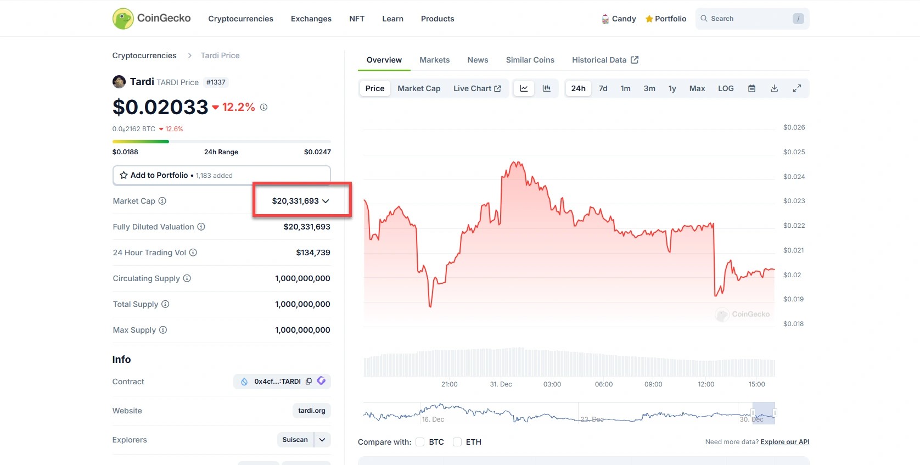The image size is (920, 465).
Task: Enable the ETH comparison checkbox
Action: coord(457,442)
